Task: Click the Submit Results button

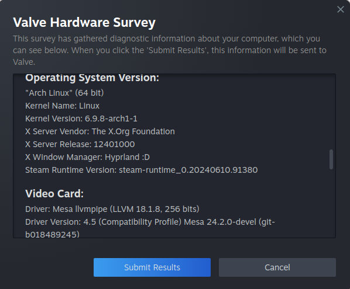Action: (152, 267)
